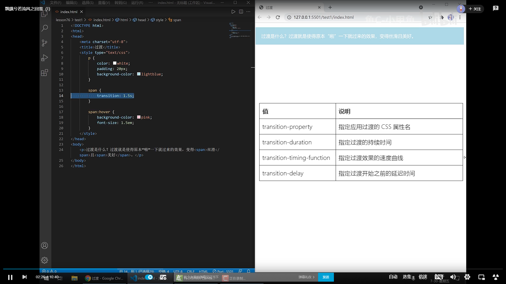Click the 关注 follow button
506x284 pixels.
(x=475, y=9)
